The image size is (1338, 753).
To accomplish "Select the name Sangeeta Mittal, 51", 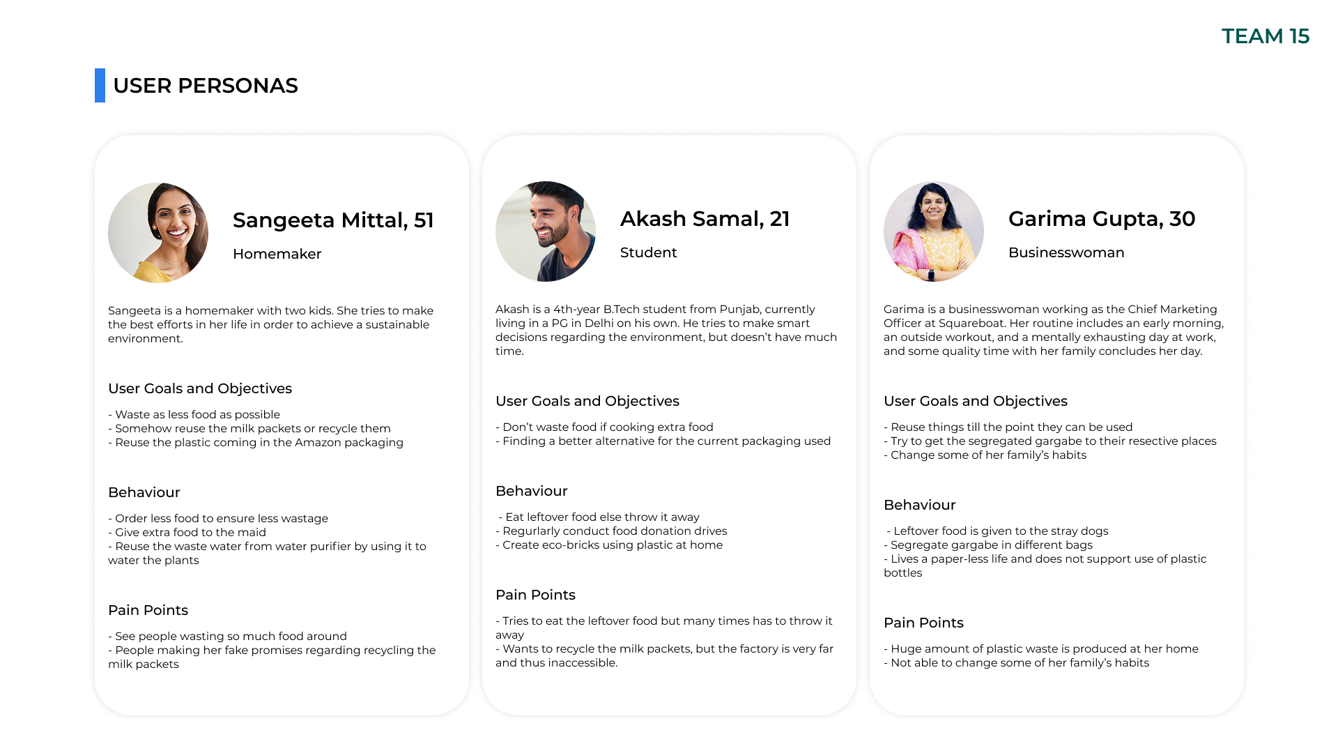I will tap(333, 220).
